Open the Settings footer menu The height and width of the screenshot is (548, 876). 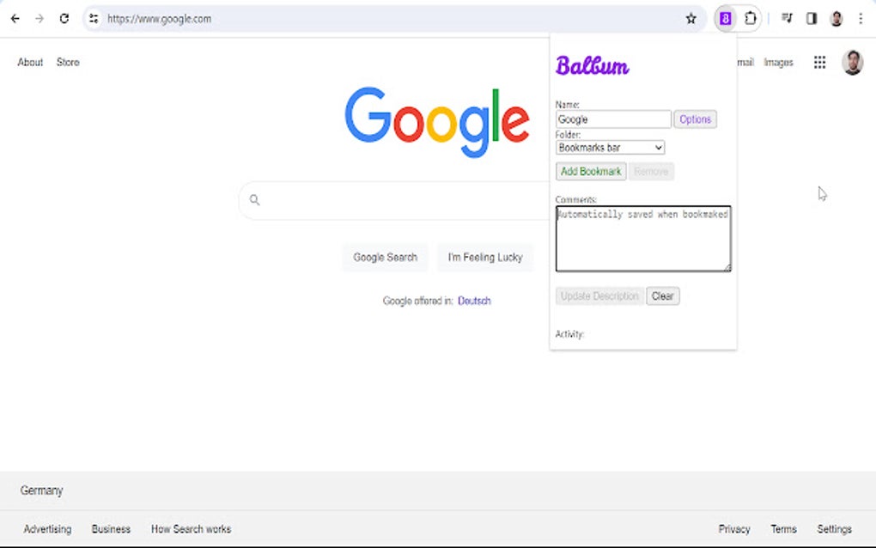click(x=834, y=529)
